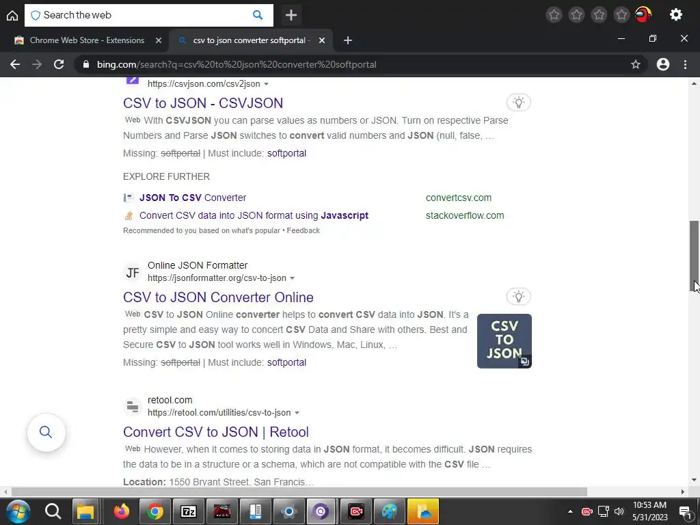Click the plus button beside the web search box
Viewport: 700px width, 525px height.
[291, 15]
